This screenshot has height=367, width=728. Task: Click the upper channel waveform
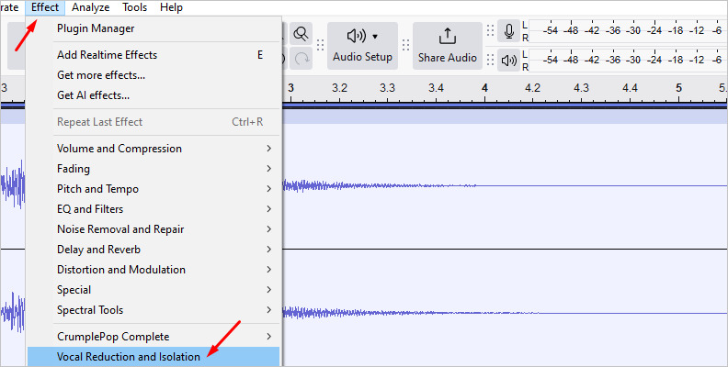click(506, 186)
